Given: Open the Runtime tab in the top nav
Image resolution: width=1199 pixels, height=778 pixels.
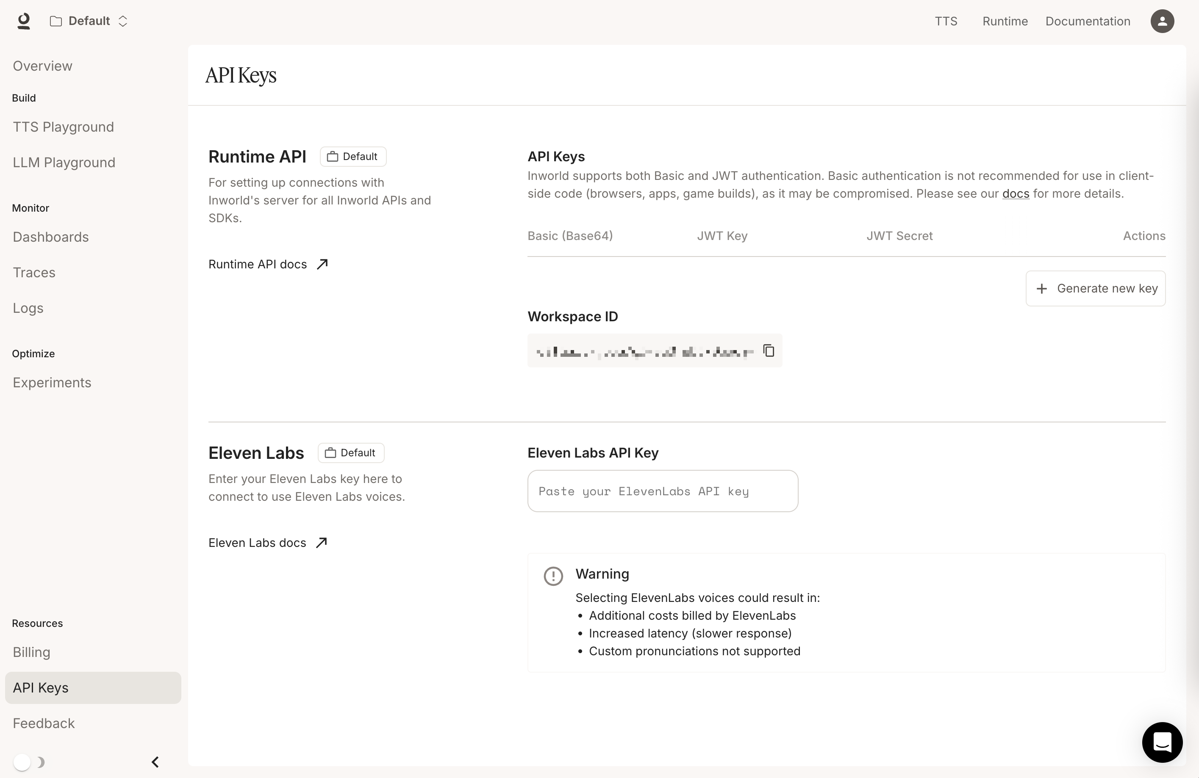Looking at the screenshot, I should click(1005, 21).
